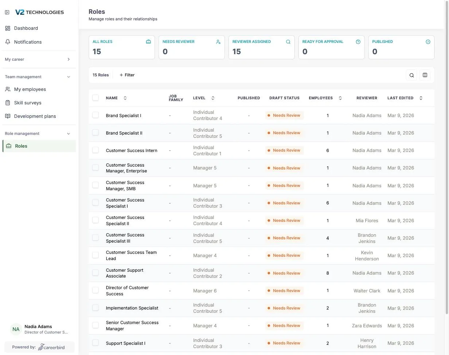Viewport: 449px width, 355px height.
Task: Show the All Roles card
Action: [x=122, y=47]
